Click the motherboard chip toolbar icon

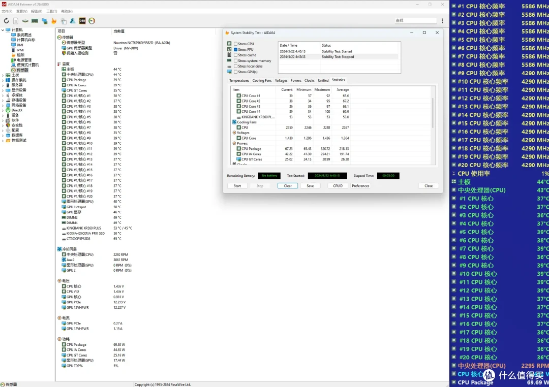(25, 21)
